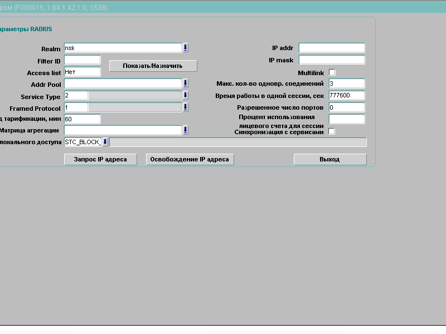Focus the тарификации мин field with 60
The image size is (446, 334).
point(82,119)
